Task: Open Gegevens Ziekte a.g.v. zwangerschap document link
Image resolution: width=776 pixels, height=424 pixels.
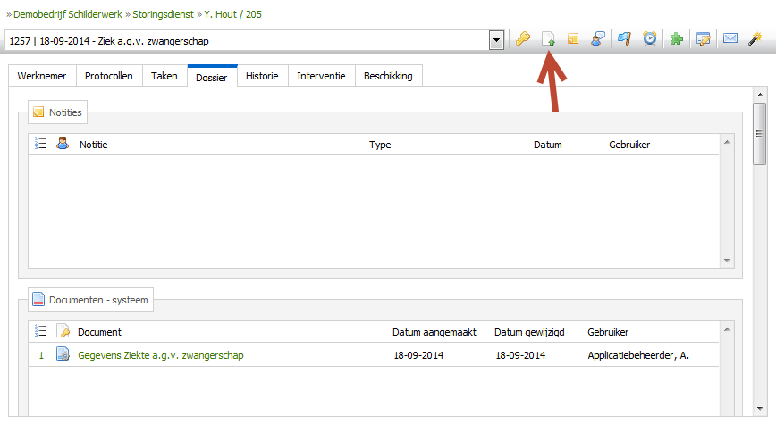Action: (x=161, y=355)
